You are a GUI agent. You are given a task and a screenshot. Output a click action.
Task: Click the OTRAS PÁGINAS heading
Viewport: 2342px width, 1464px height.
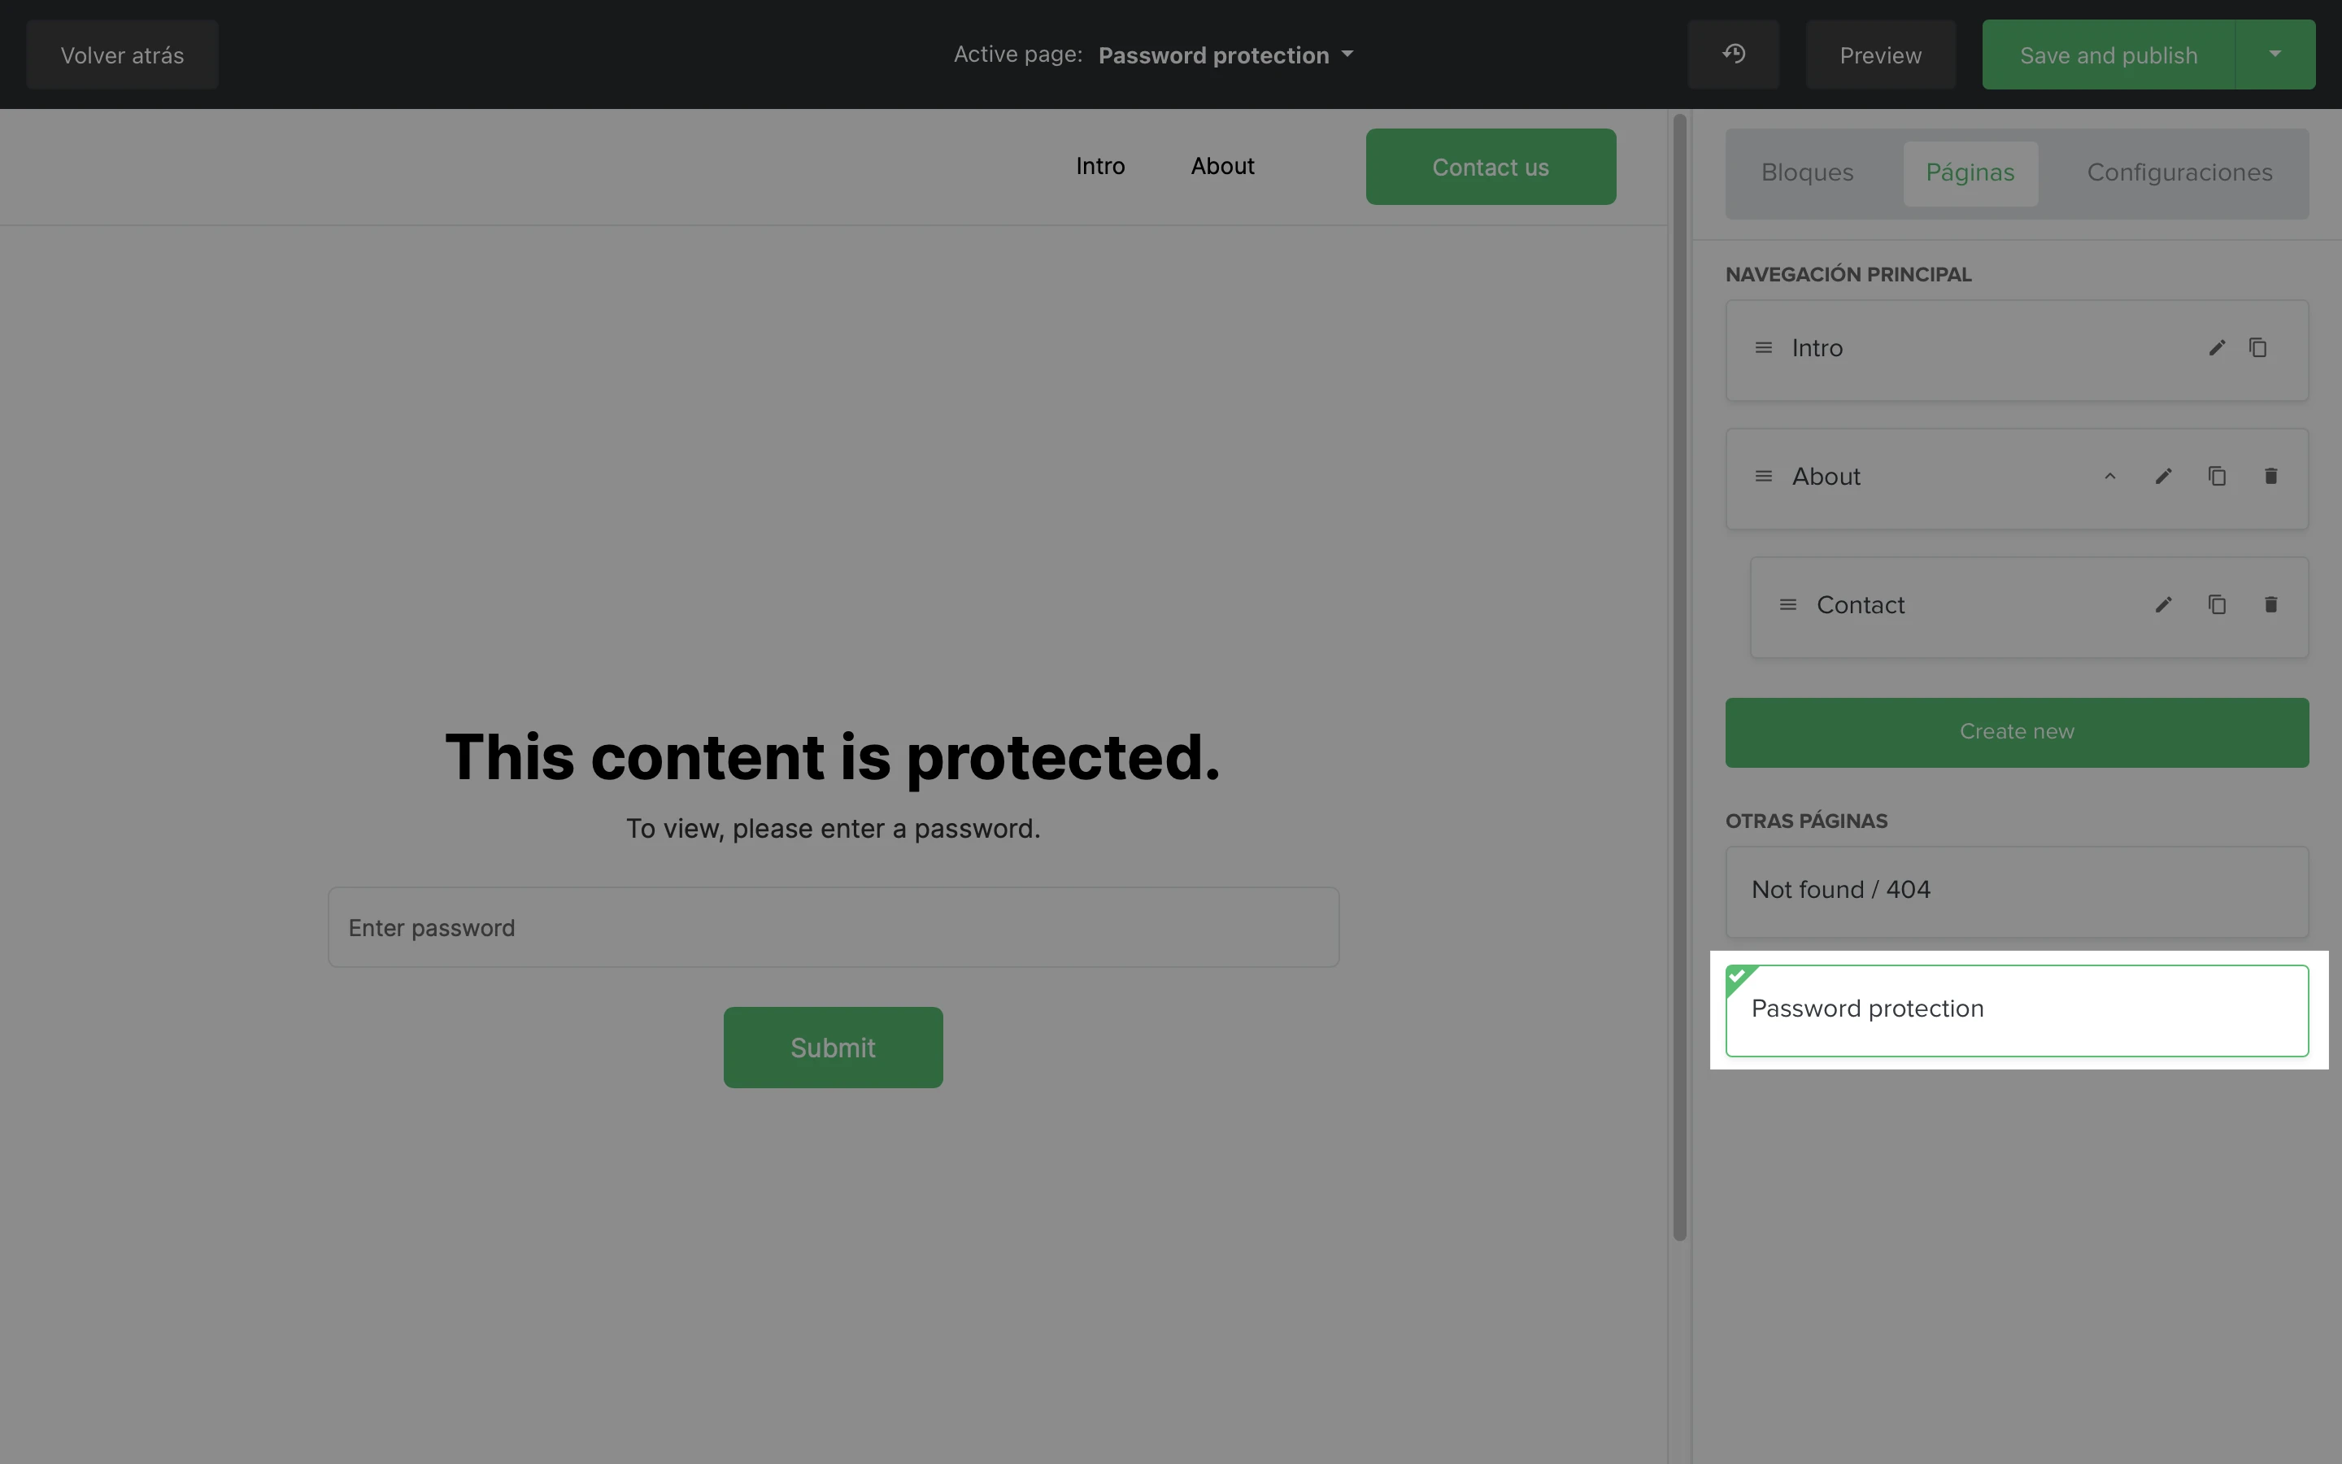1806,821
